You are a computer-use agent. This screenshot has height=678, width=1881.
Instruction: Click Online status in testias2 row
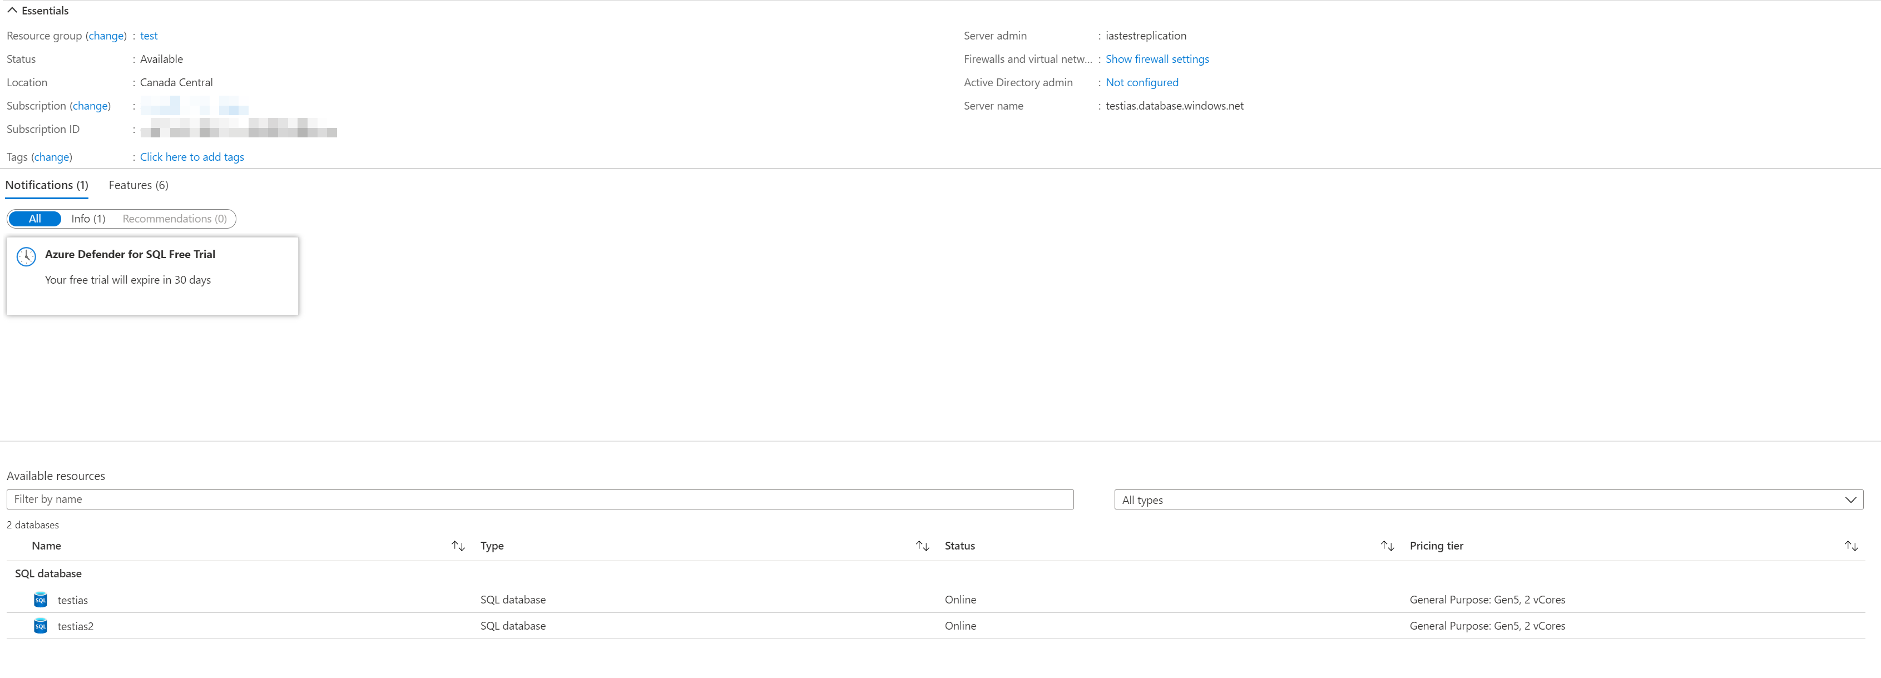pos(960,626)
